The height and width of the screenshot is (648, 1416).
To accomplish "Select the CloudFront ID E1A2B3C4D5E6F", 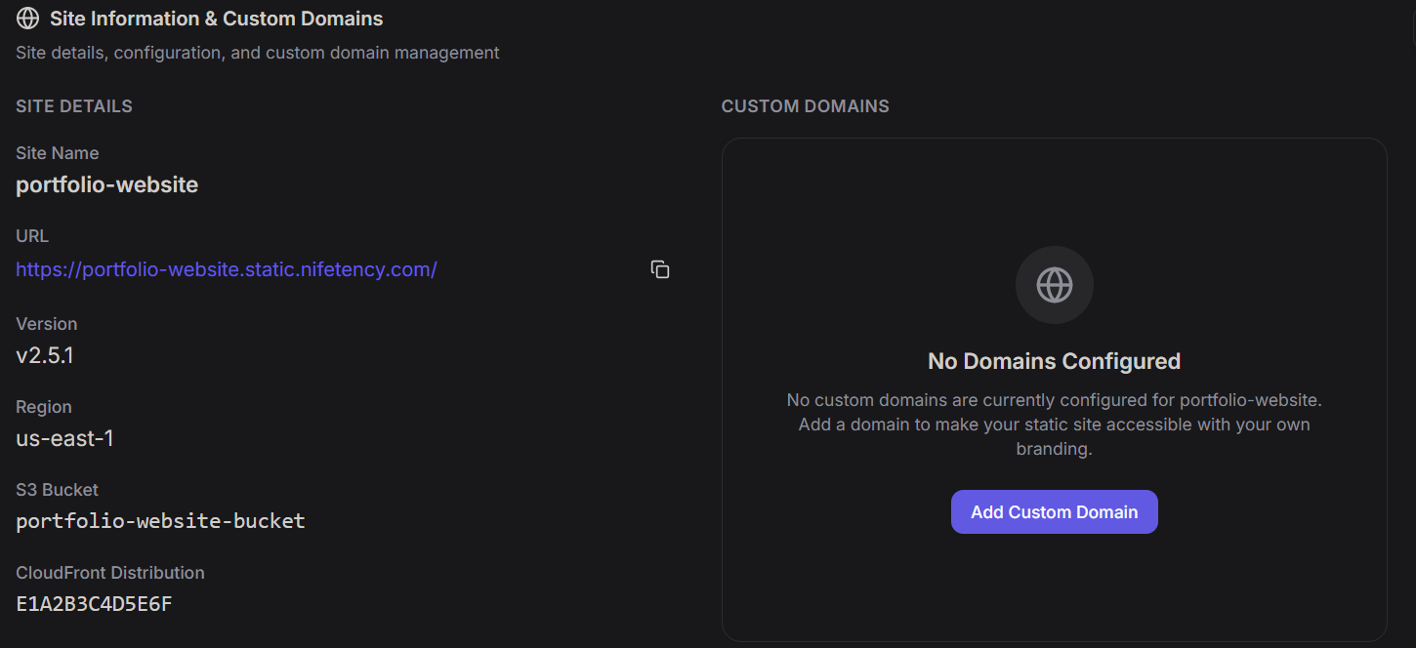I will click(x=95, y=604).
